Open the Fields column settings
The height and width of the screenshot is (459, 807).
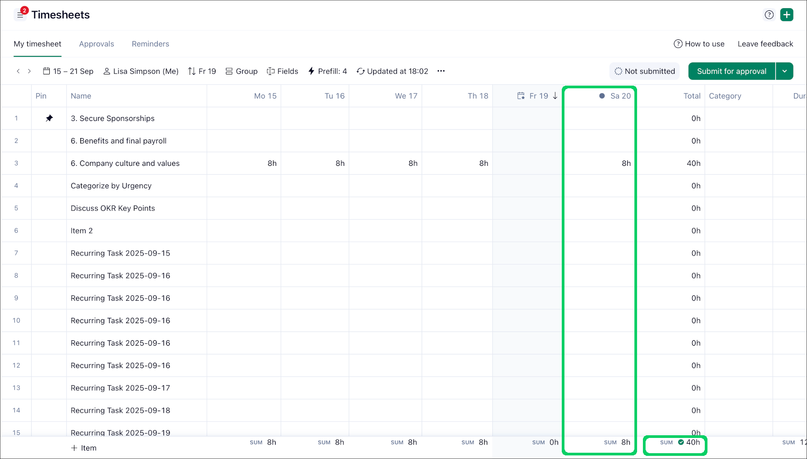[282, 71]
